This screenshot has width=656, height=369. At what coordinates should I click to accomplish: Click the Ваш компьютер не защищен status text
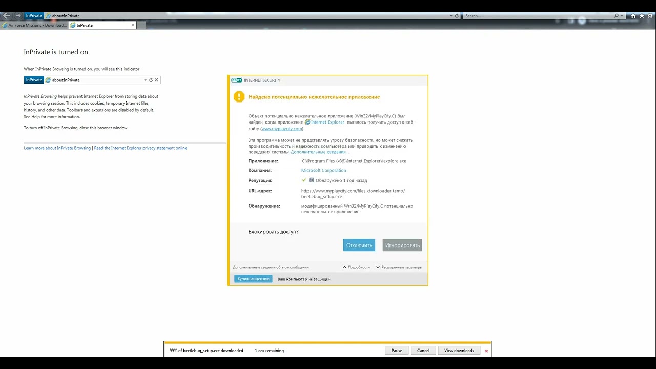click(x=304, y=279)
